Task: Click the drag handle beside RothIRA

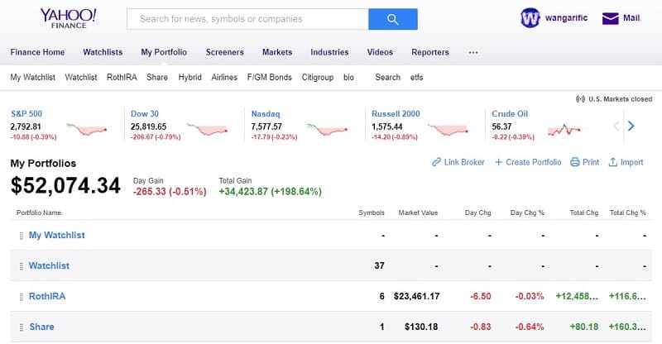Action: coord(22,296)
